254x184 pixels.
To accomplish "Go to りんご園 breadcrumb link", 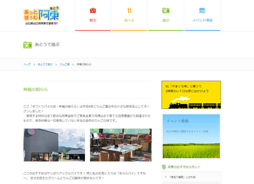I will tap(64, 64).
